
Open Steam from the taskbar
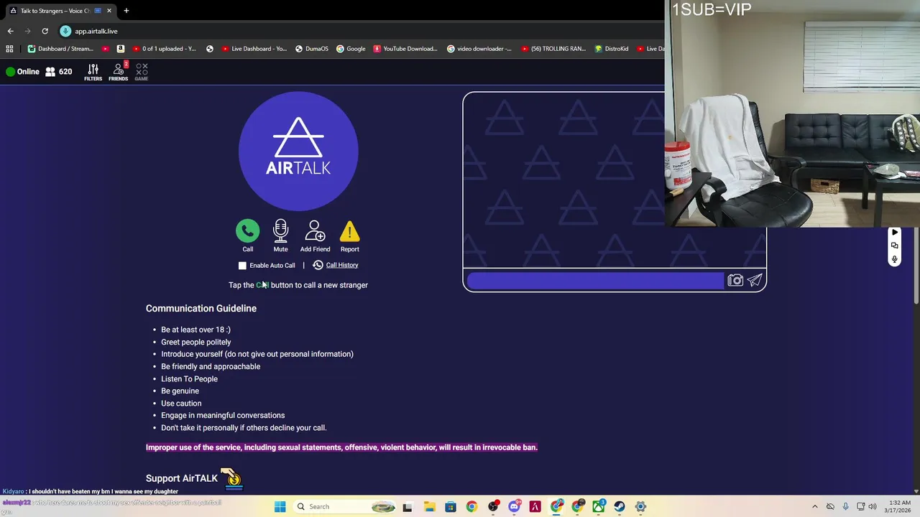click(x=620, y=506)
